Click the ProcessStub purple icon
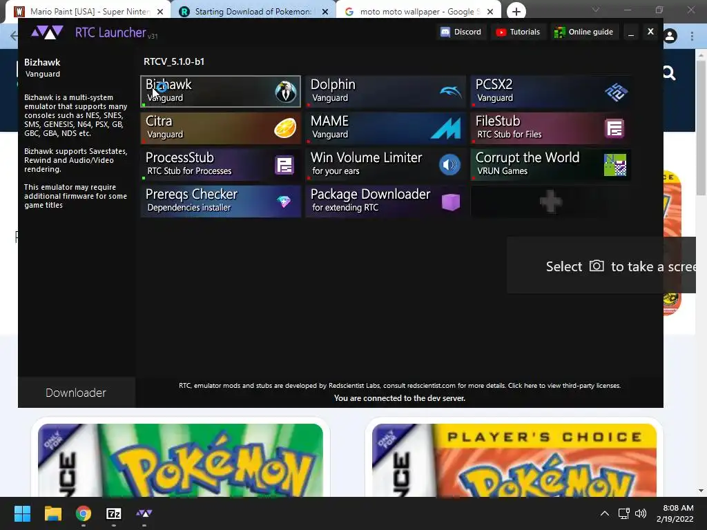 (x=284, y=165)
